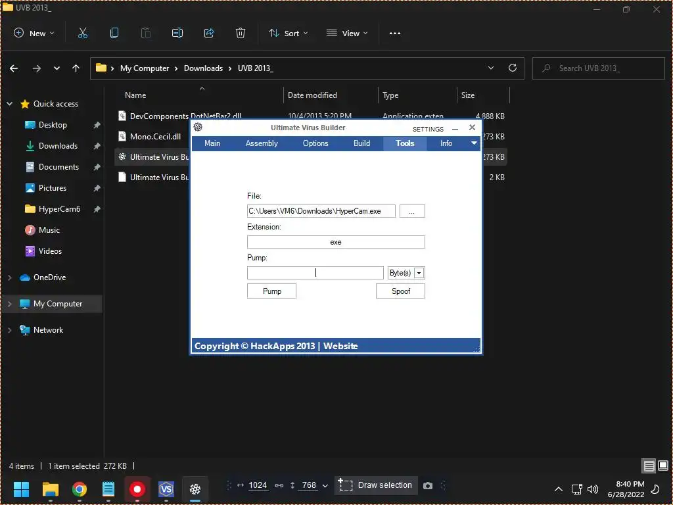Show hidden tray icons chevron
Screen dimensions: 673x505
[559, 489]
